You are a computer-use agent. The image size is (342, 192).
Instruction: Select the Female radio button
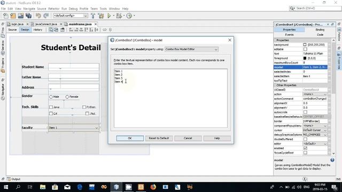pos(67,97)
